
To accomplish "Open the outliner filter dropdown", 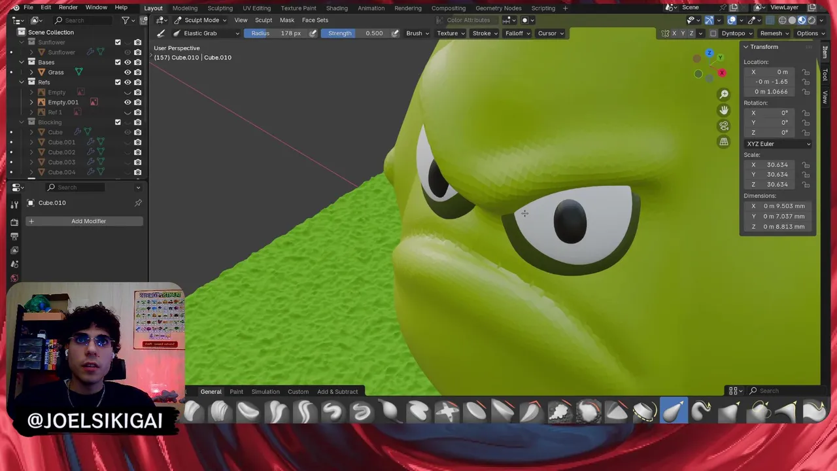I will tap(128, 20).
